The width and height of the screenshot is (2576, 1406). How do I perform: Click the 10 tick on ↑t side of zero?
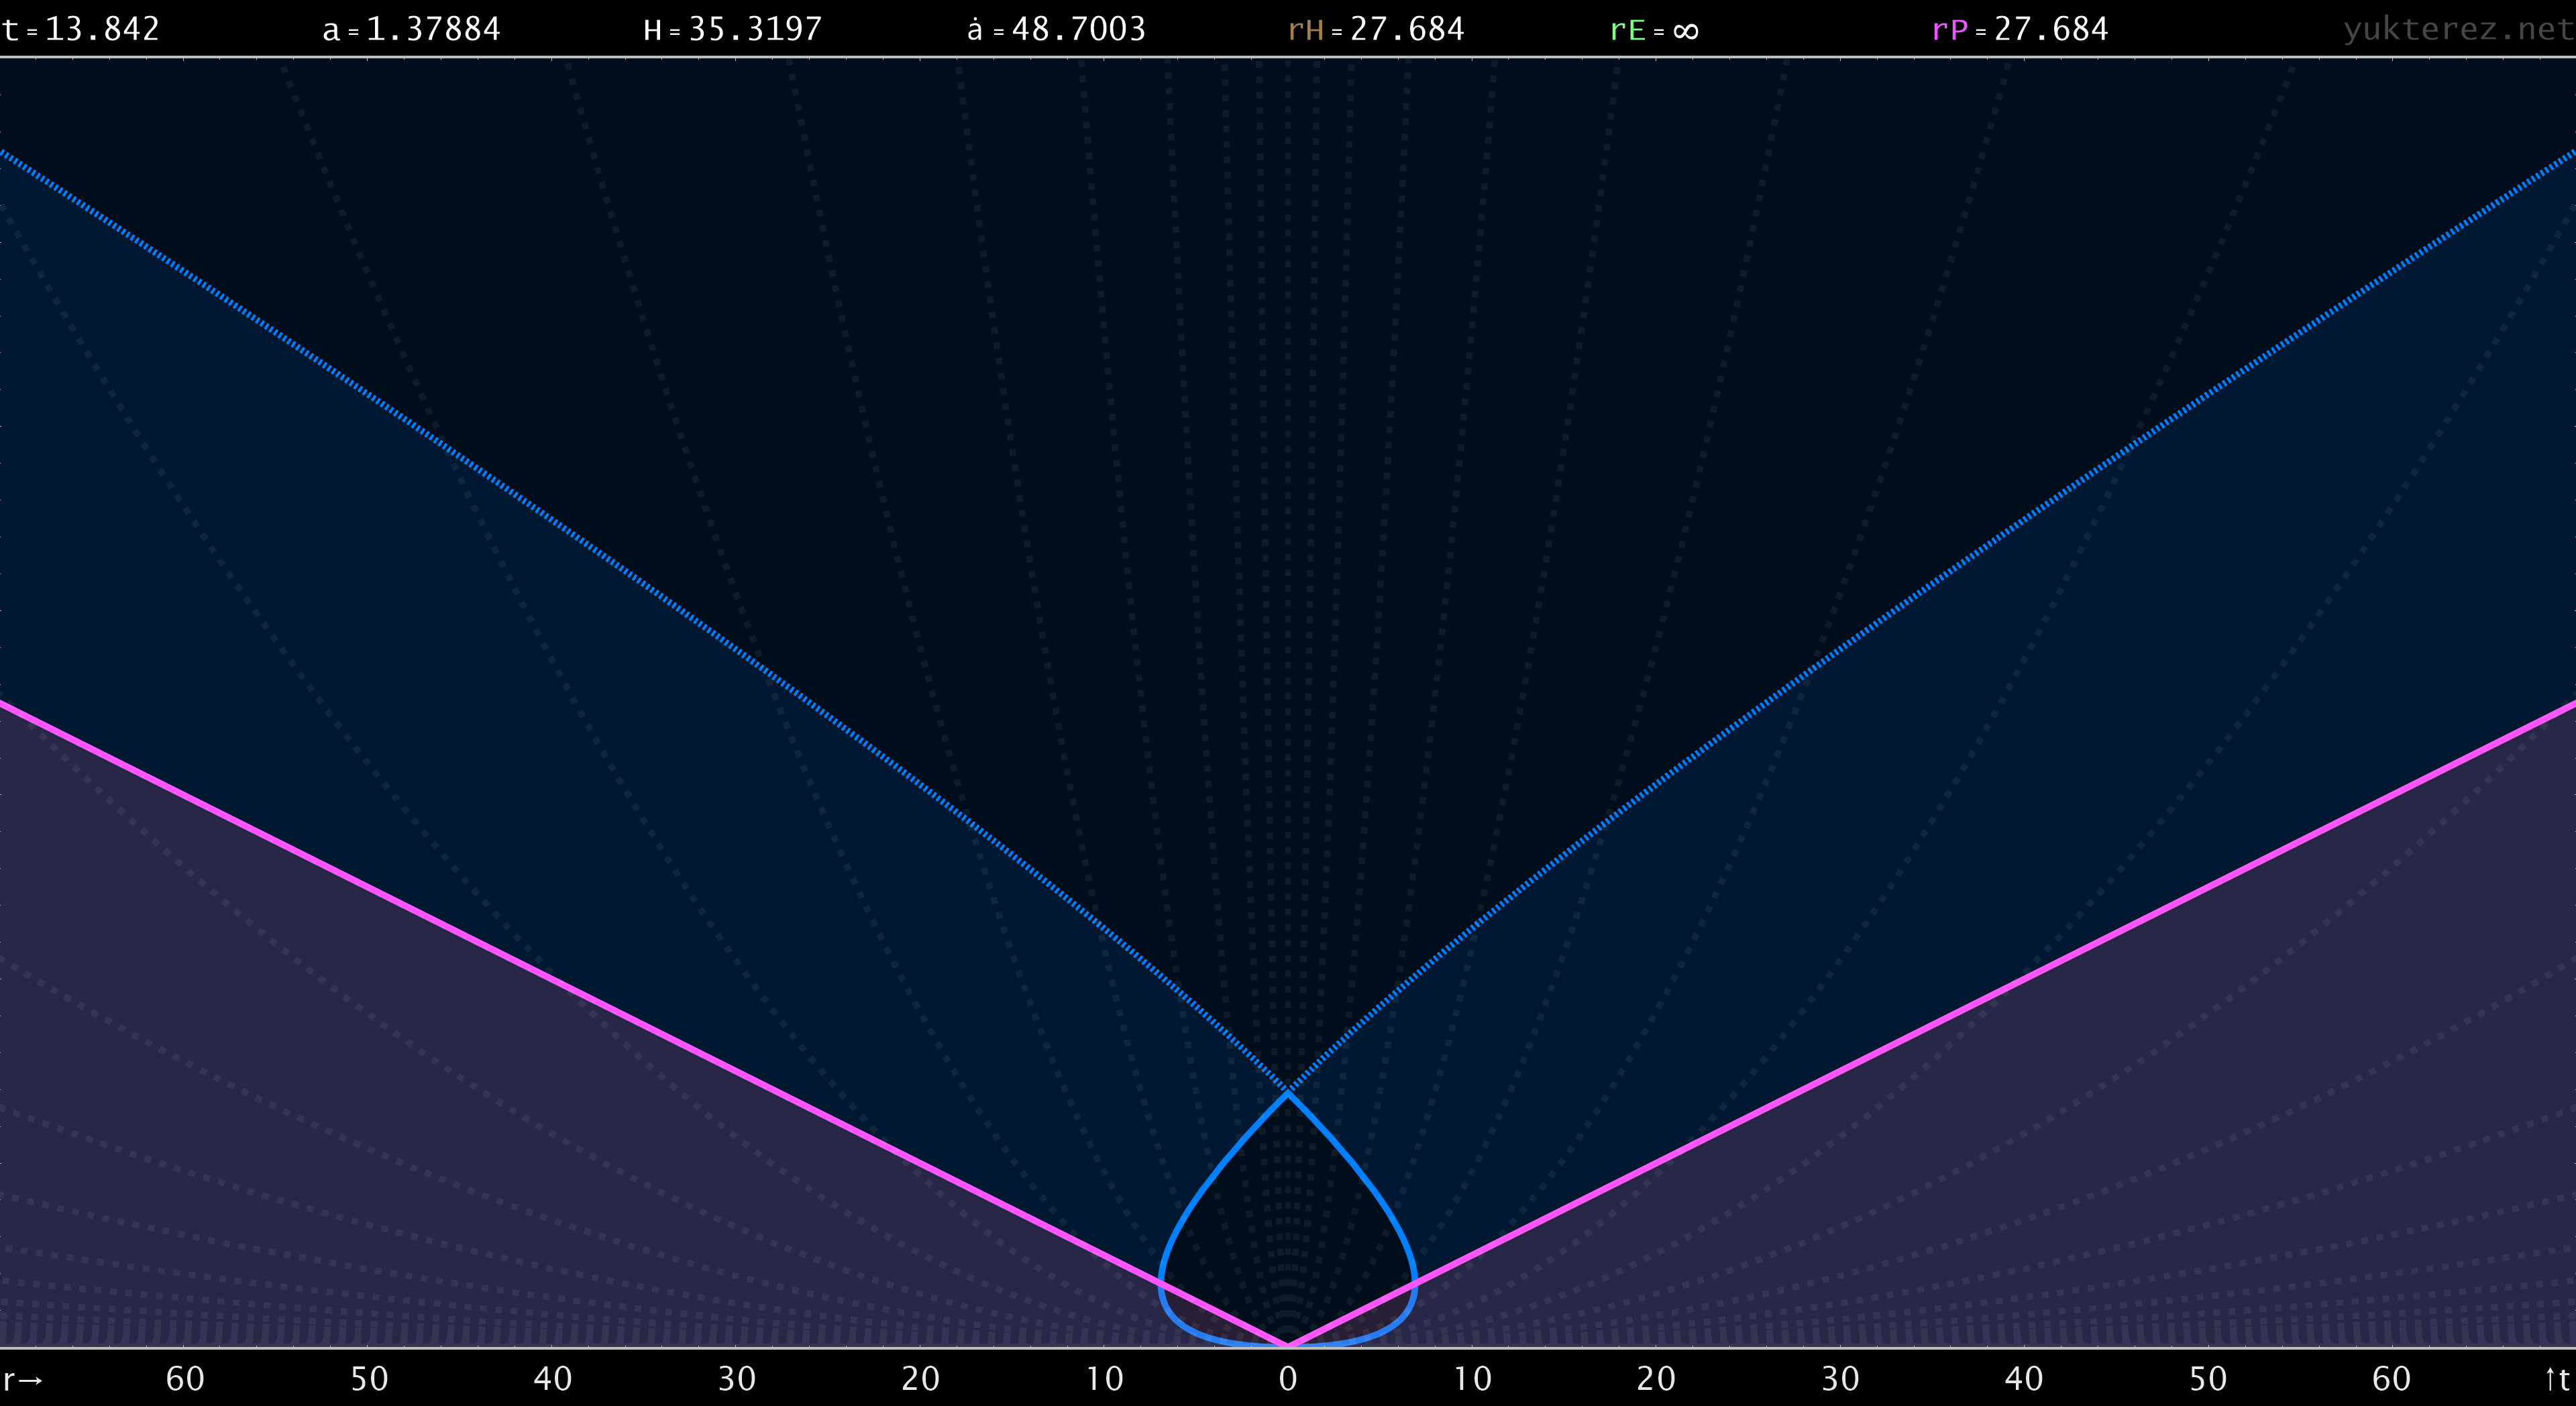(1472, 1379)
